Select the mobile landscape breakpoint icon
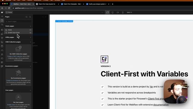This screenshot has height=109, width=193. pos(118,12)
